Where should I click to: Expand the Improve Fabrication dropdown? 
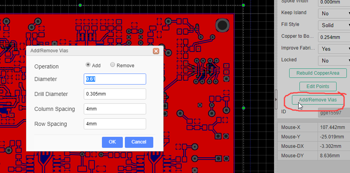click(x=334, y=49)
